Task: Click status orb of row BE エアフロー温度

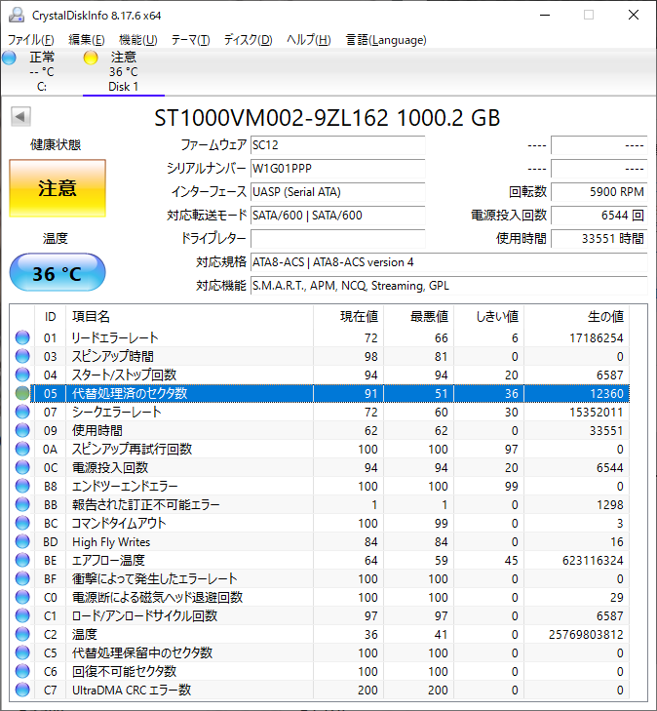Action: [22, 561]
